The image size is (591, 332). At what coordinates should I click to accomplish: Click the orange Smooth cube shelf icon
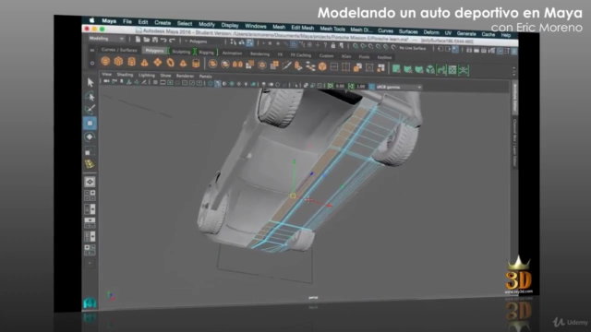pyautogui.click(x=322, y=67)
